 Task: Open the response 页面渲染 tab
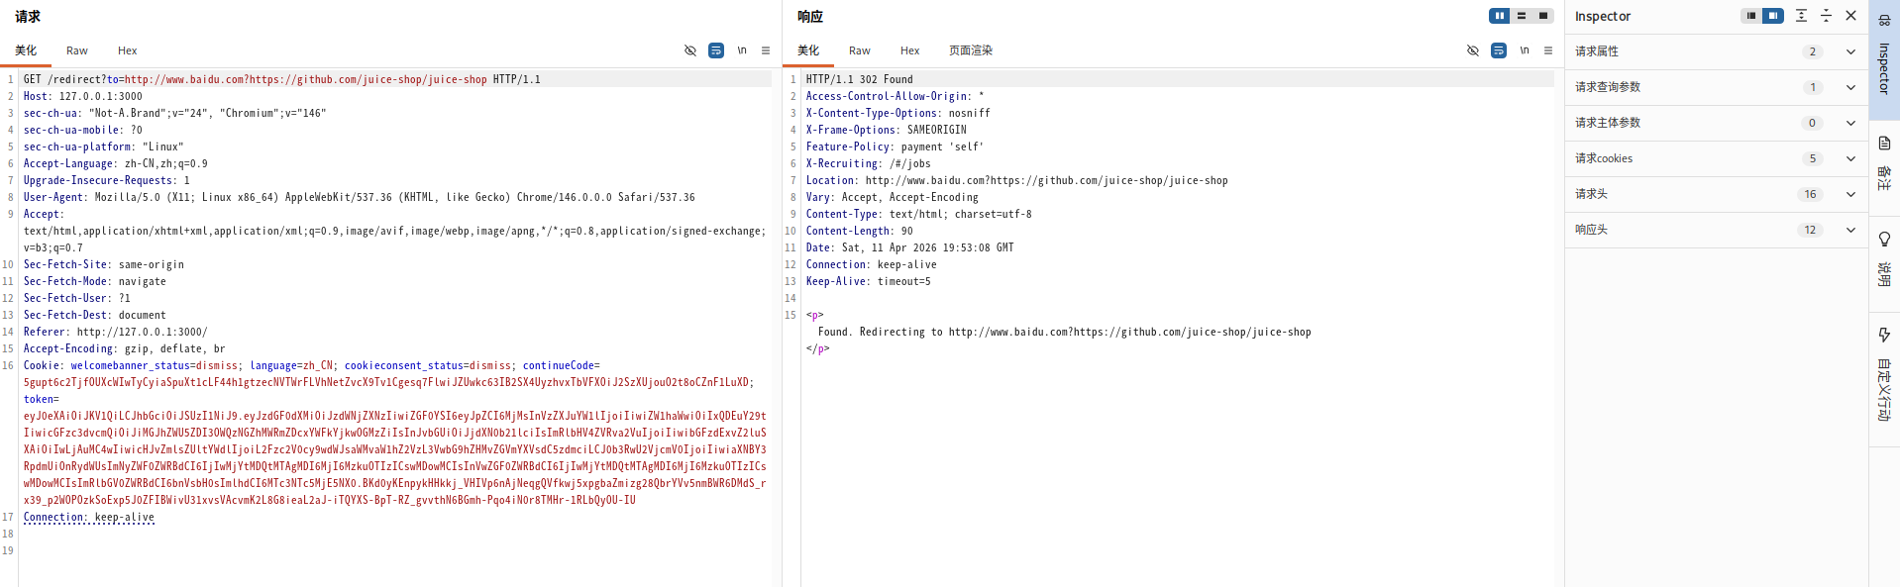coord(971,50)
